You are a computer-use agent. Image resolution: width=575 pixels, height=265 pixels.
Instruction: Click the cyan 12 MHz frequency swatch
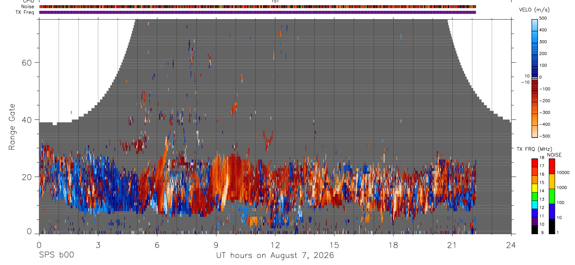pos(535,205)
